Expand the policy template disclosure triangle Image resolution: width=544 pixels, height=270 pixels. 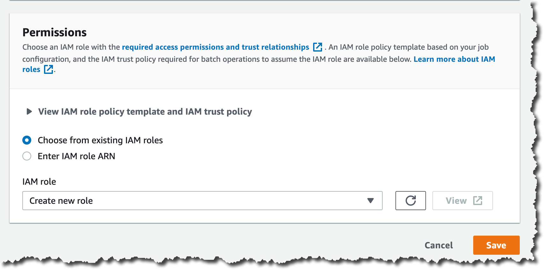tap(29, 111)
